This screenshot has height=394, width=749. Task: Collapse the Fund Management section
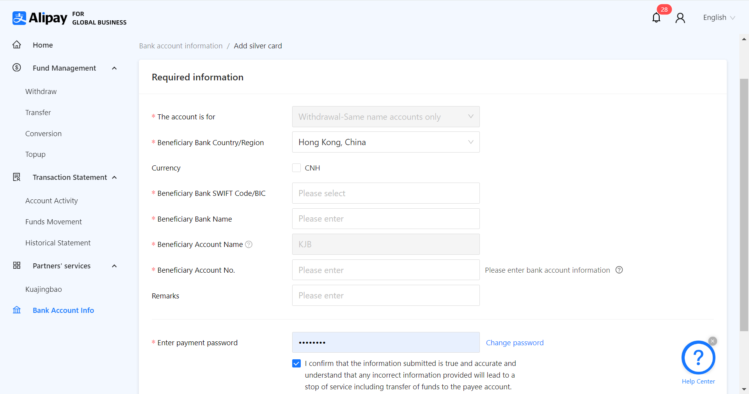[114, 68]
